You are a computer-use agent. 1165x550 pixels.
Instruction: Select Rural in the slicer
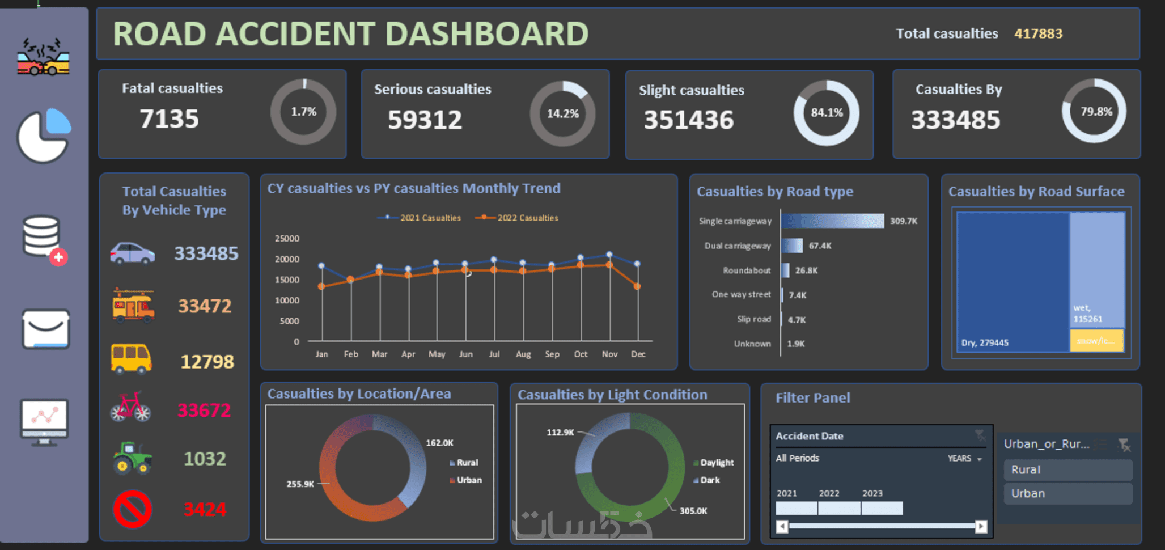[1068, 469]
